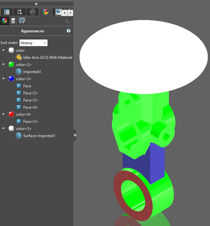View Appearances using the color sphere icon

tap(5, 21)
